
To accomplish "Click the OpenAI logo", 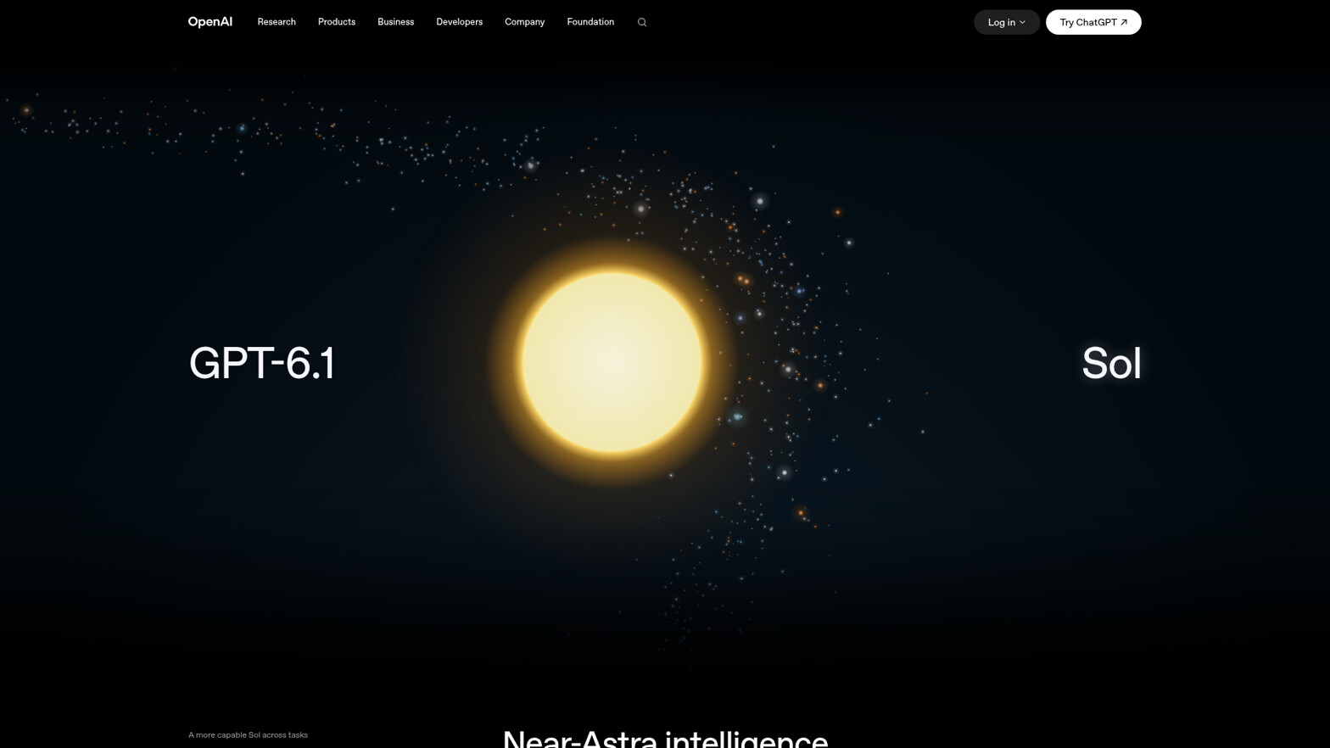I will pyautogui.click(x=210, y=22).
